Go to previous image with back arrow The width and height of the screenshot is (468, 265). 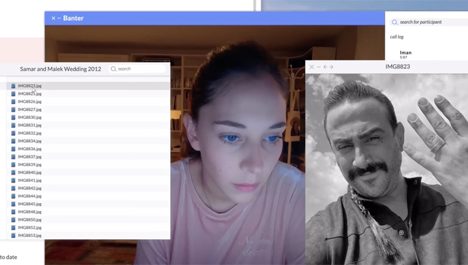(325, 67)
